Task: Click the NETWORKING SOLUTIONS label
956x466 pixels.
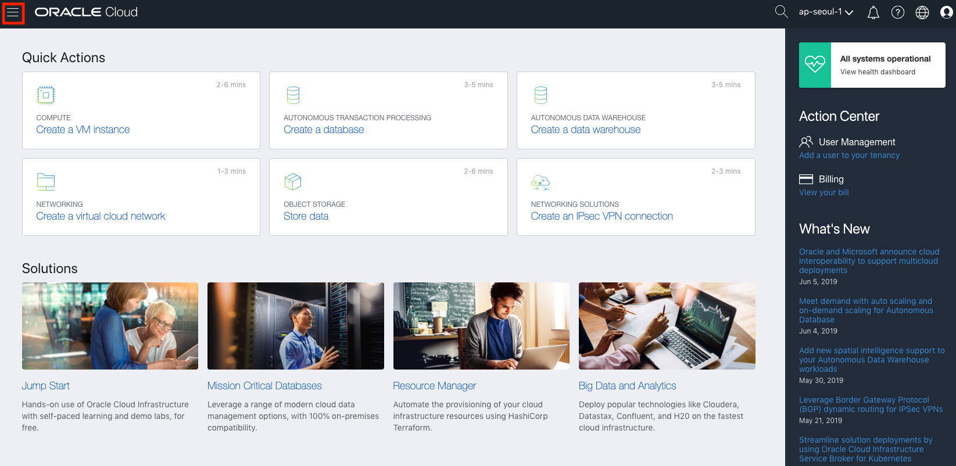Action: 575,204
